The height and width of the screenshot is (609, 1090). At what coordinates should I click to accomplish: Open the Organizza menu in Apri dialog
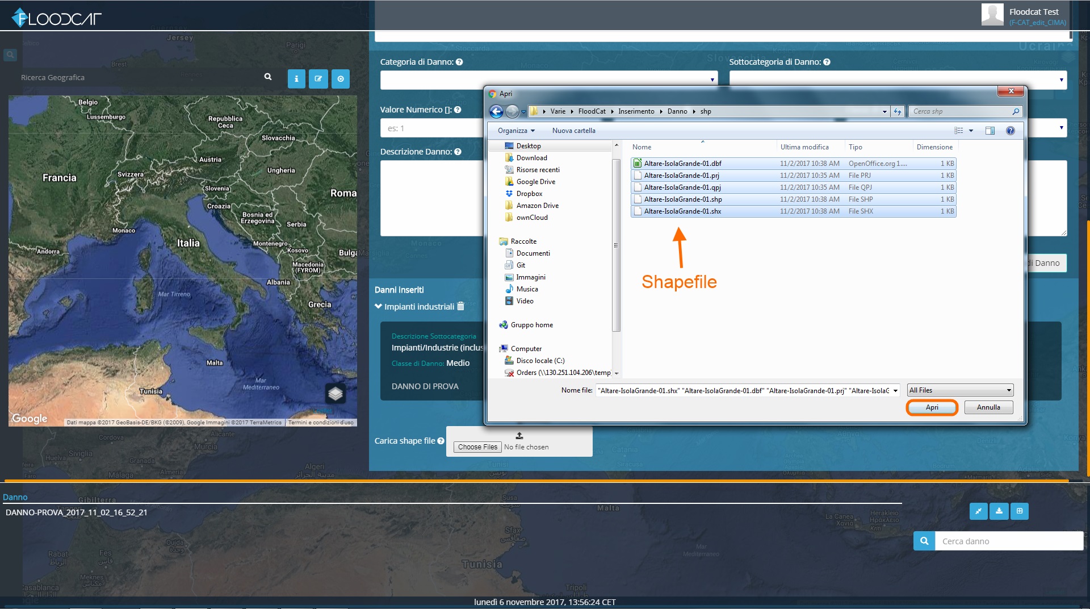point(516,131)
